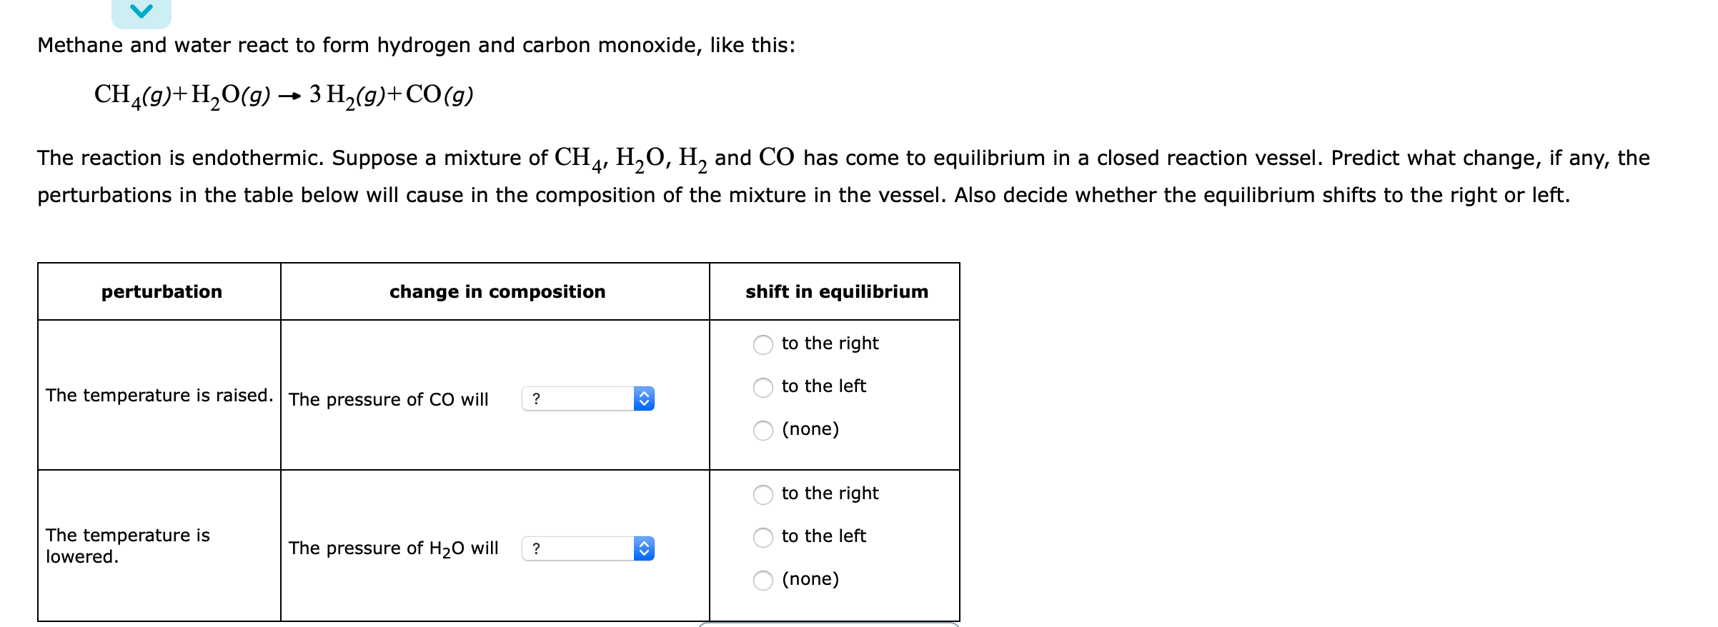Select 'to the right' for the lowered temperature row
The height and width of the screenshot is (627, 1718).
pyautogui.click(x=763, y=493)
